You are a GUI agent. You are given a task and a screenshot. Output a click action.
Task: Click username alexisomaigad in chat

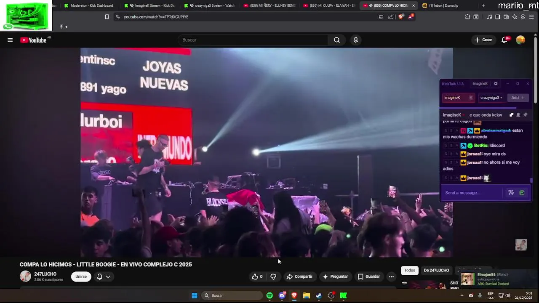click(x=496, y=130)
